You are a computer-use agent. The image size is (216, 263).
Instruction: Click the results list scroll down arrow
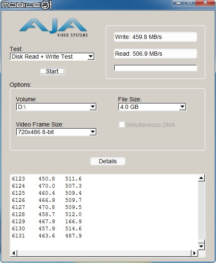click(201, 246)
